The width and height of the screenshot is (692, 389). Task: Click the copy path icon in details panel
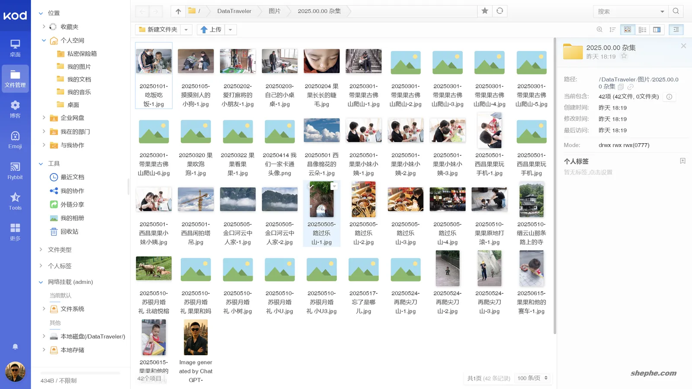coord(621,87)
